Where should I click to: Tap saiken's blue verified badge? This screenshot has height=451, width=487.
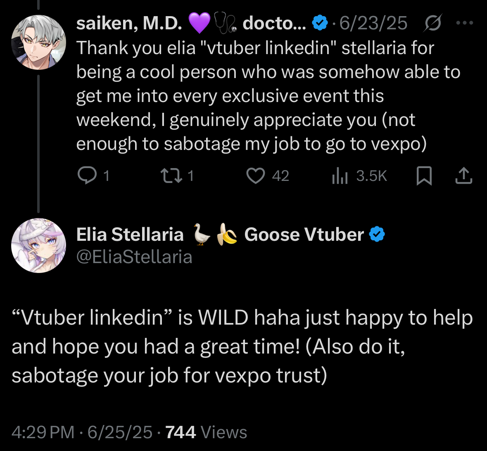pos(320,23)
